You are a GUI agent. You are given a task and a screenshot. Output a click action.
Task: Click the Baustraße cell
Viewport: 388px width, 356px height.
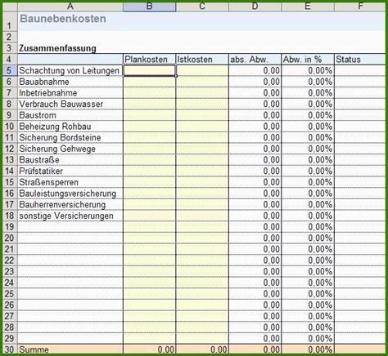coord(70,160)
